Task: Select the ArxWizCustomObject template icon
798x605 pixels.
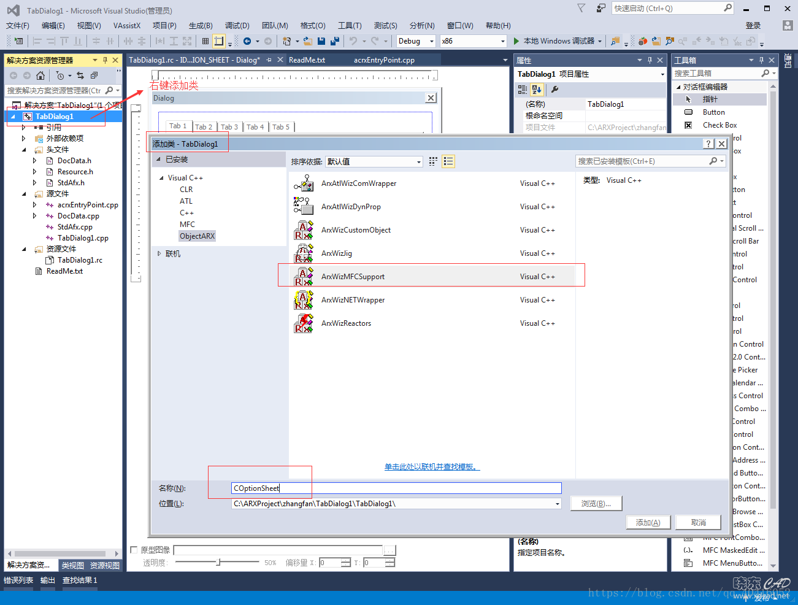Action: click(304, 229)
